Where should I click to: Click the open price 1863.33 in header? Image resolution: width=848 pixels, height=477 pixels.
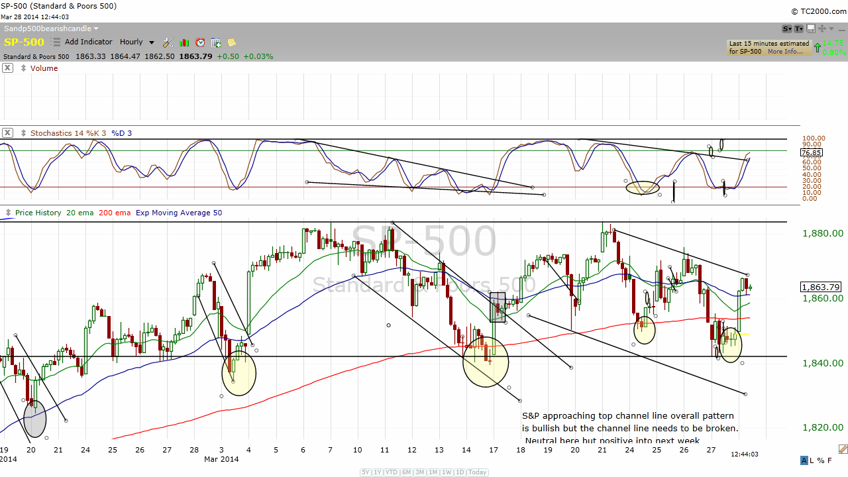click(x=90, y=56)
